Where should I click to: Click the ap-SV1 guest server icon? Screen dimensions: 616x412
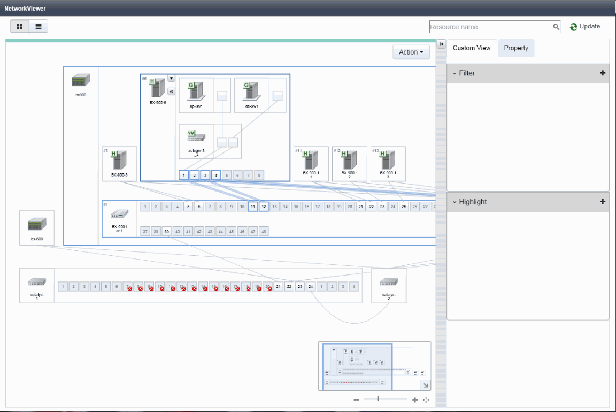click(196, 91)
